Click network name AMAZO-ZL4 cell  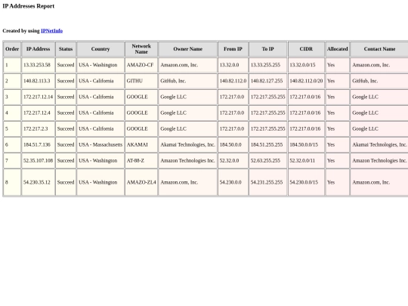coord(141,182)
